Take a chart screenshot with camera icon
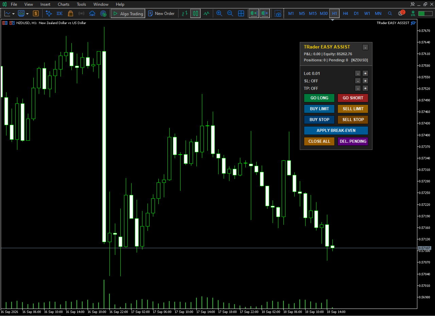435x316 pixels. [x=278, y=14]
